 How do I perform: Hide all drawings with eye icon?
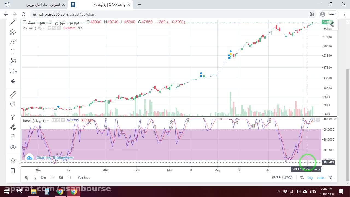click(x=13, y=147)
